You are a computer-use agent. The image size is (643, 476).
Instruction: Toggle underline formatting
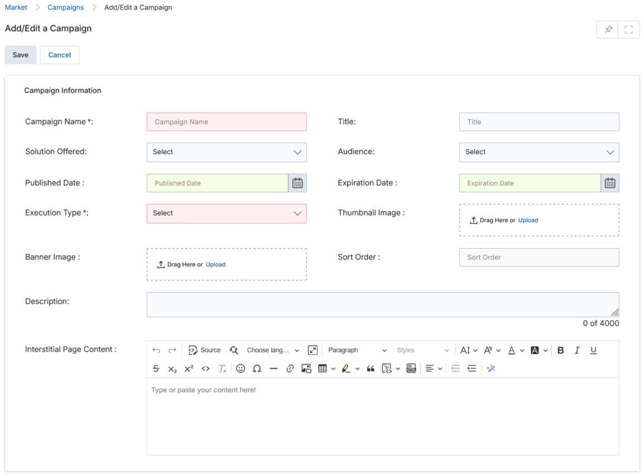click(593, 350)
